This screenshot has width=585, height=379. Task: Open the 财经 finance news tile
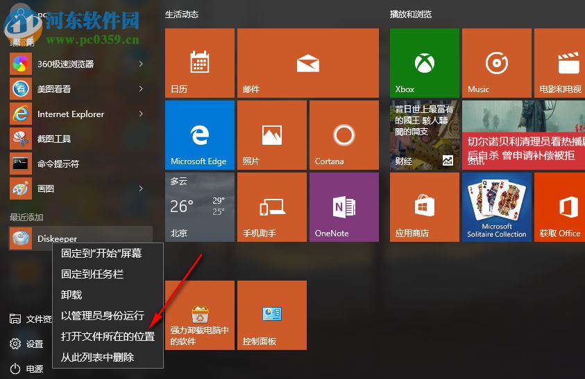tap(425, 135)
